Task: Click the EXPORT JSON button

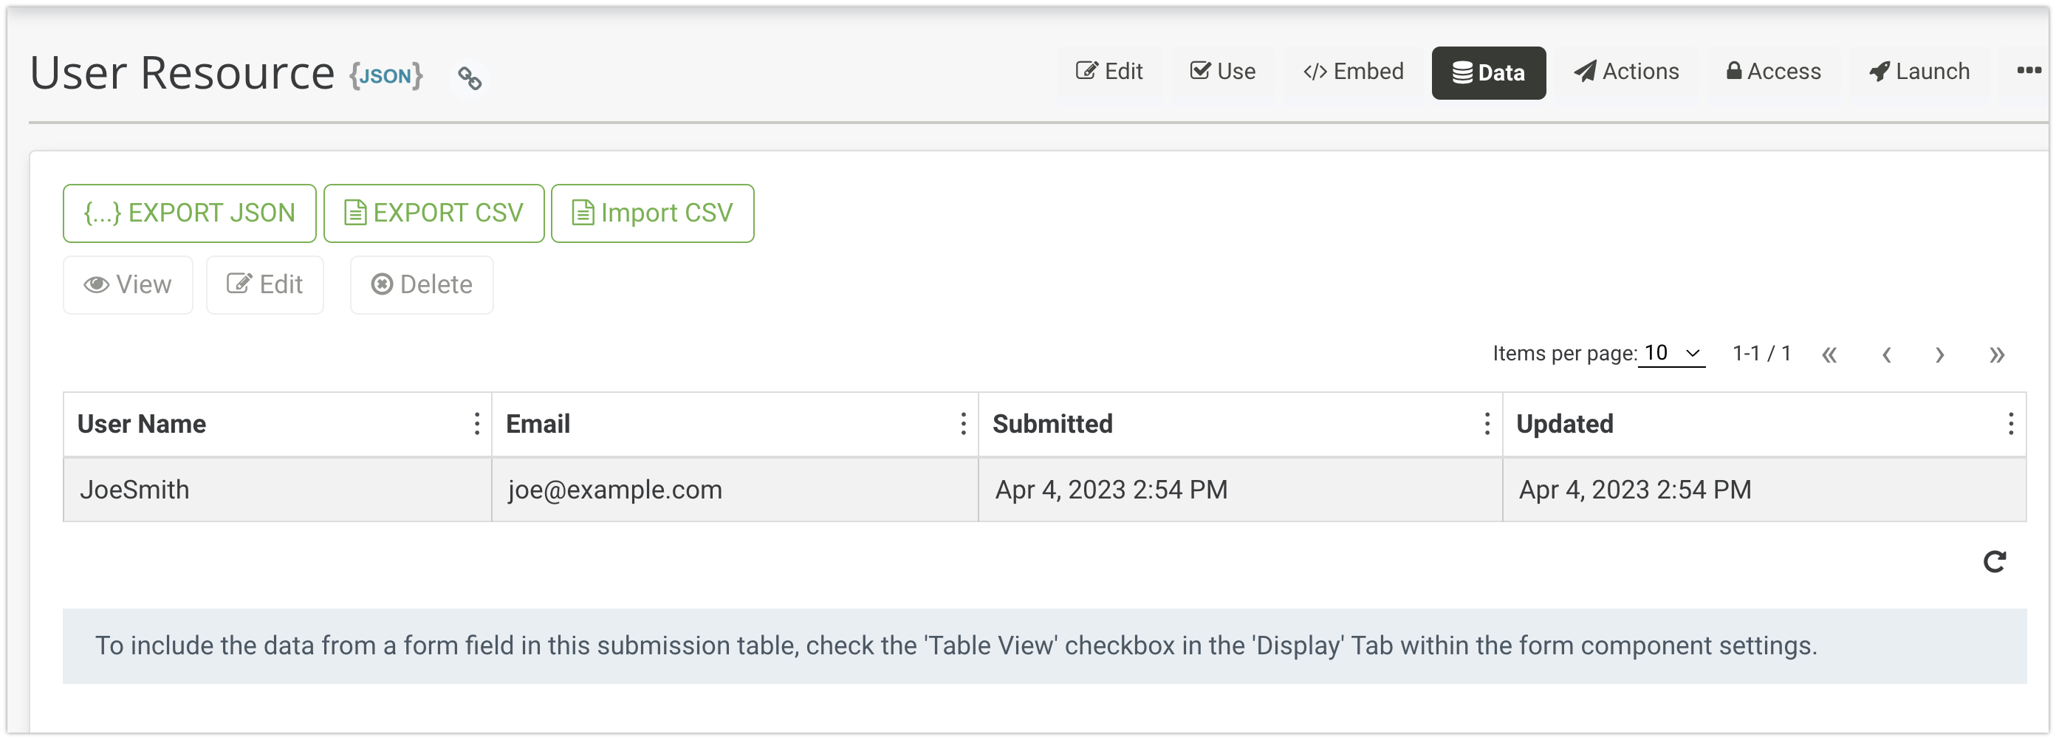Action: pos(189,213)
